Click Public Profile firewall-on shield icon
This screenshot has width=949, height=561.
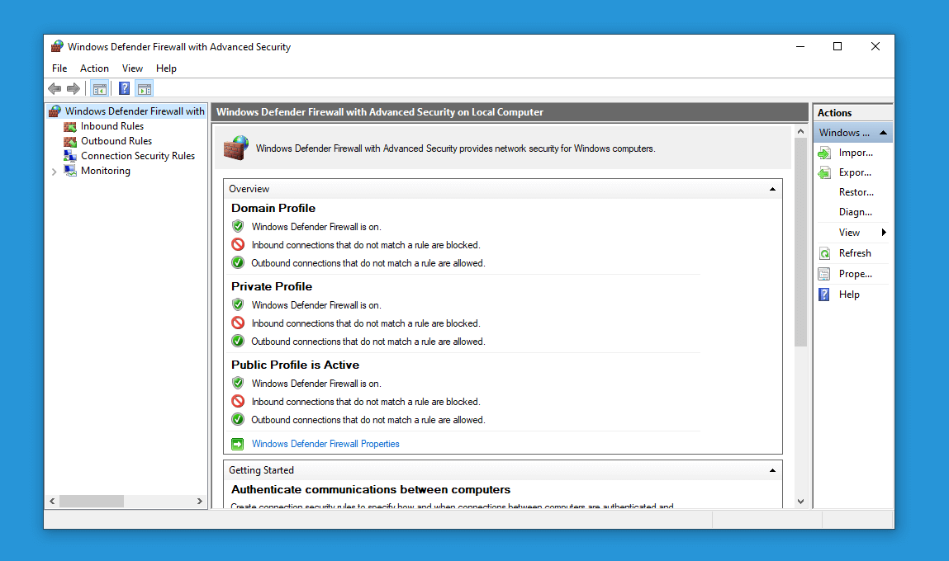[238, 383]
